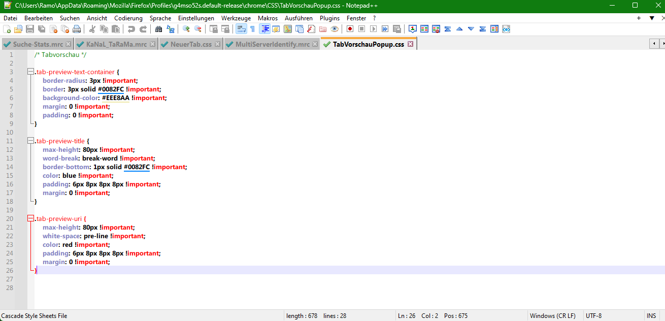Click the Monitoring eye icon
Viewport: 665px width, 321px height.
pyautogui.click(x=335, y=29)
